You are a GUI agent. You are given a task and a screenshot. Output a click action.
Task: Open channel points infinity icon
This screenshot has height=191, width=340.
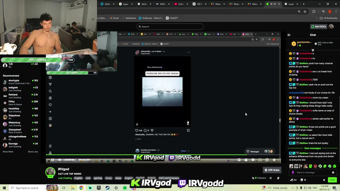point(294,180)
